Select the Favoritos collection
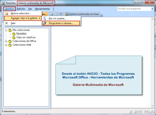156x115 pixels. click(x=21, y=34)
